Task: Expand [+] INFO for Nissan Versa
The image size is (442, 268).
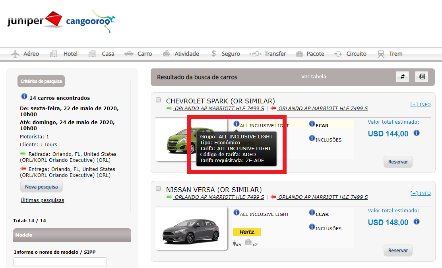Action: click(x=420, y=193)
